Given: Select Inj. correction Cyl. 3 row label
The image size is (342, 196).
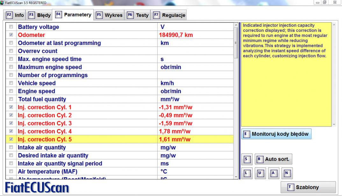Looking at the screenshot, I should (x=45, y=123).
